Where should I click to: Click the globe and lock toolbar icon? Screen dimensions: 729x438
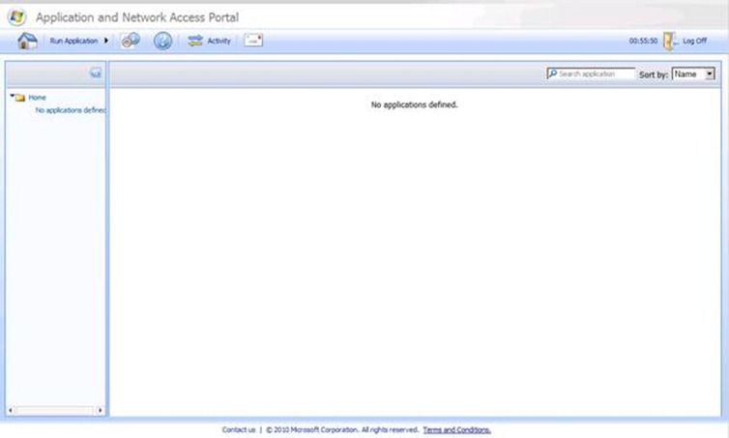[x=131, y=41]
